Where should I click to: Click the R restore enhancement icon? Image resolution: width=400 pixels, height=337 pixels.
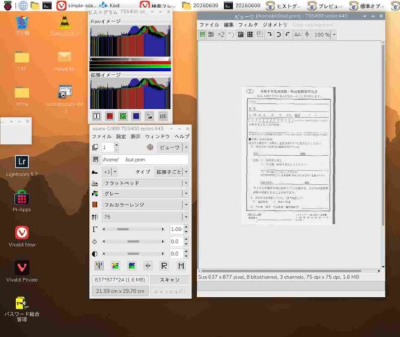[x=164, y=266]
